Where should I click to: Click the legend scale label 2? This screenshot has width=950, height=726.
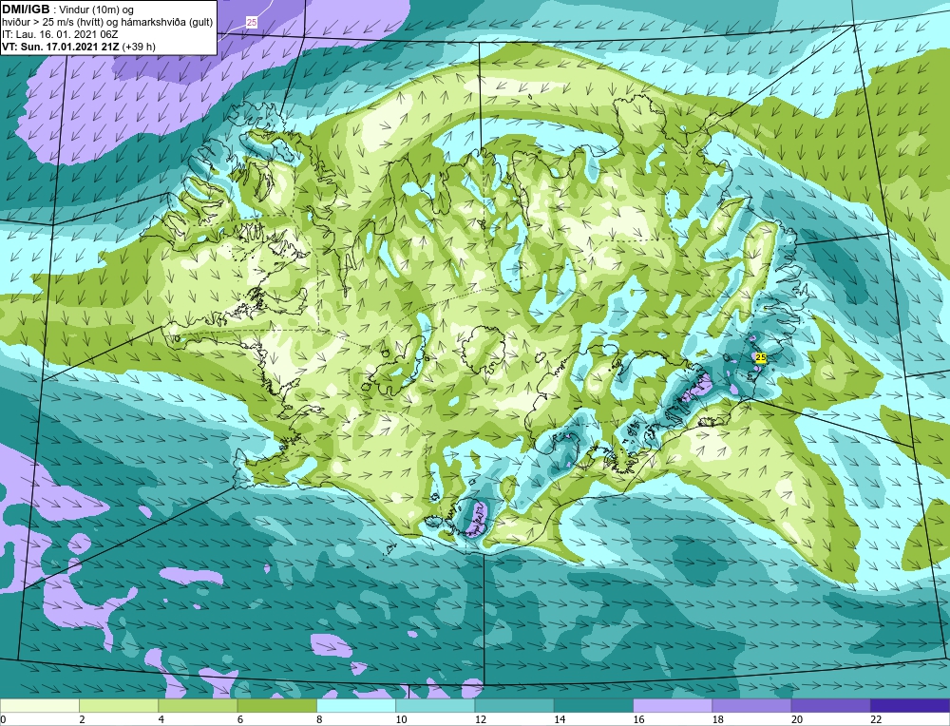tap(82, 719)
